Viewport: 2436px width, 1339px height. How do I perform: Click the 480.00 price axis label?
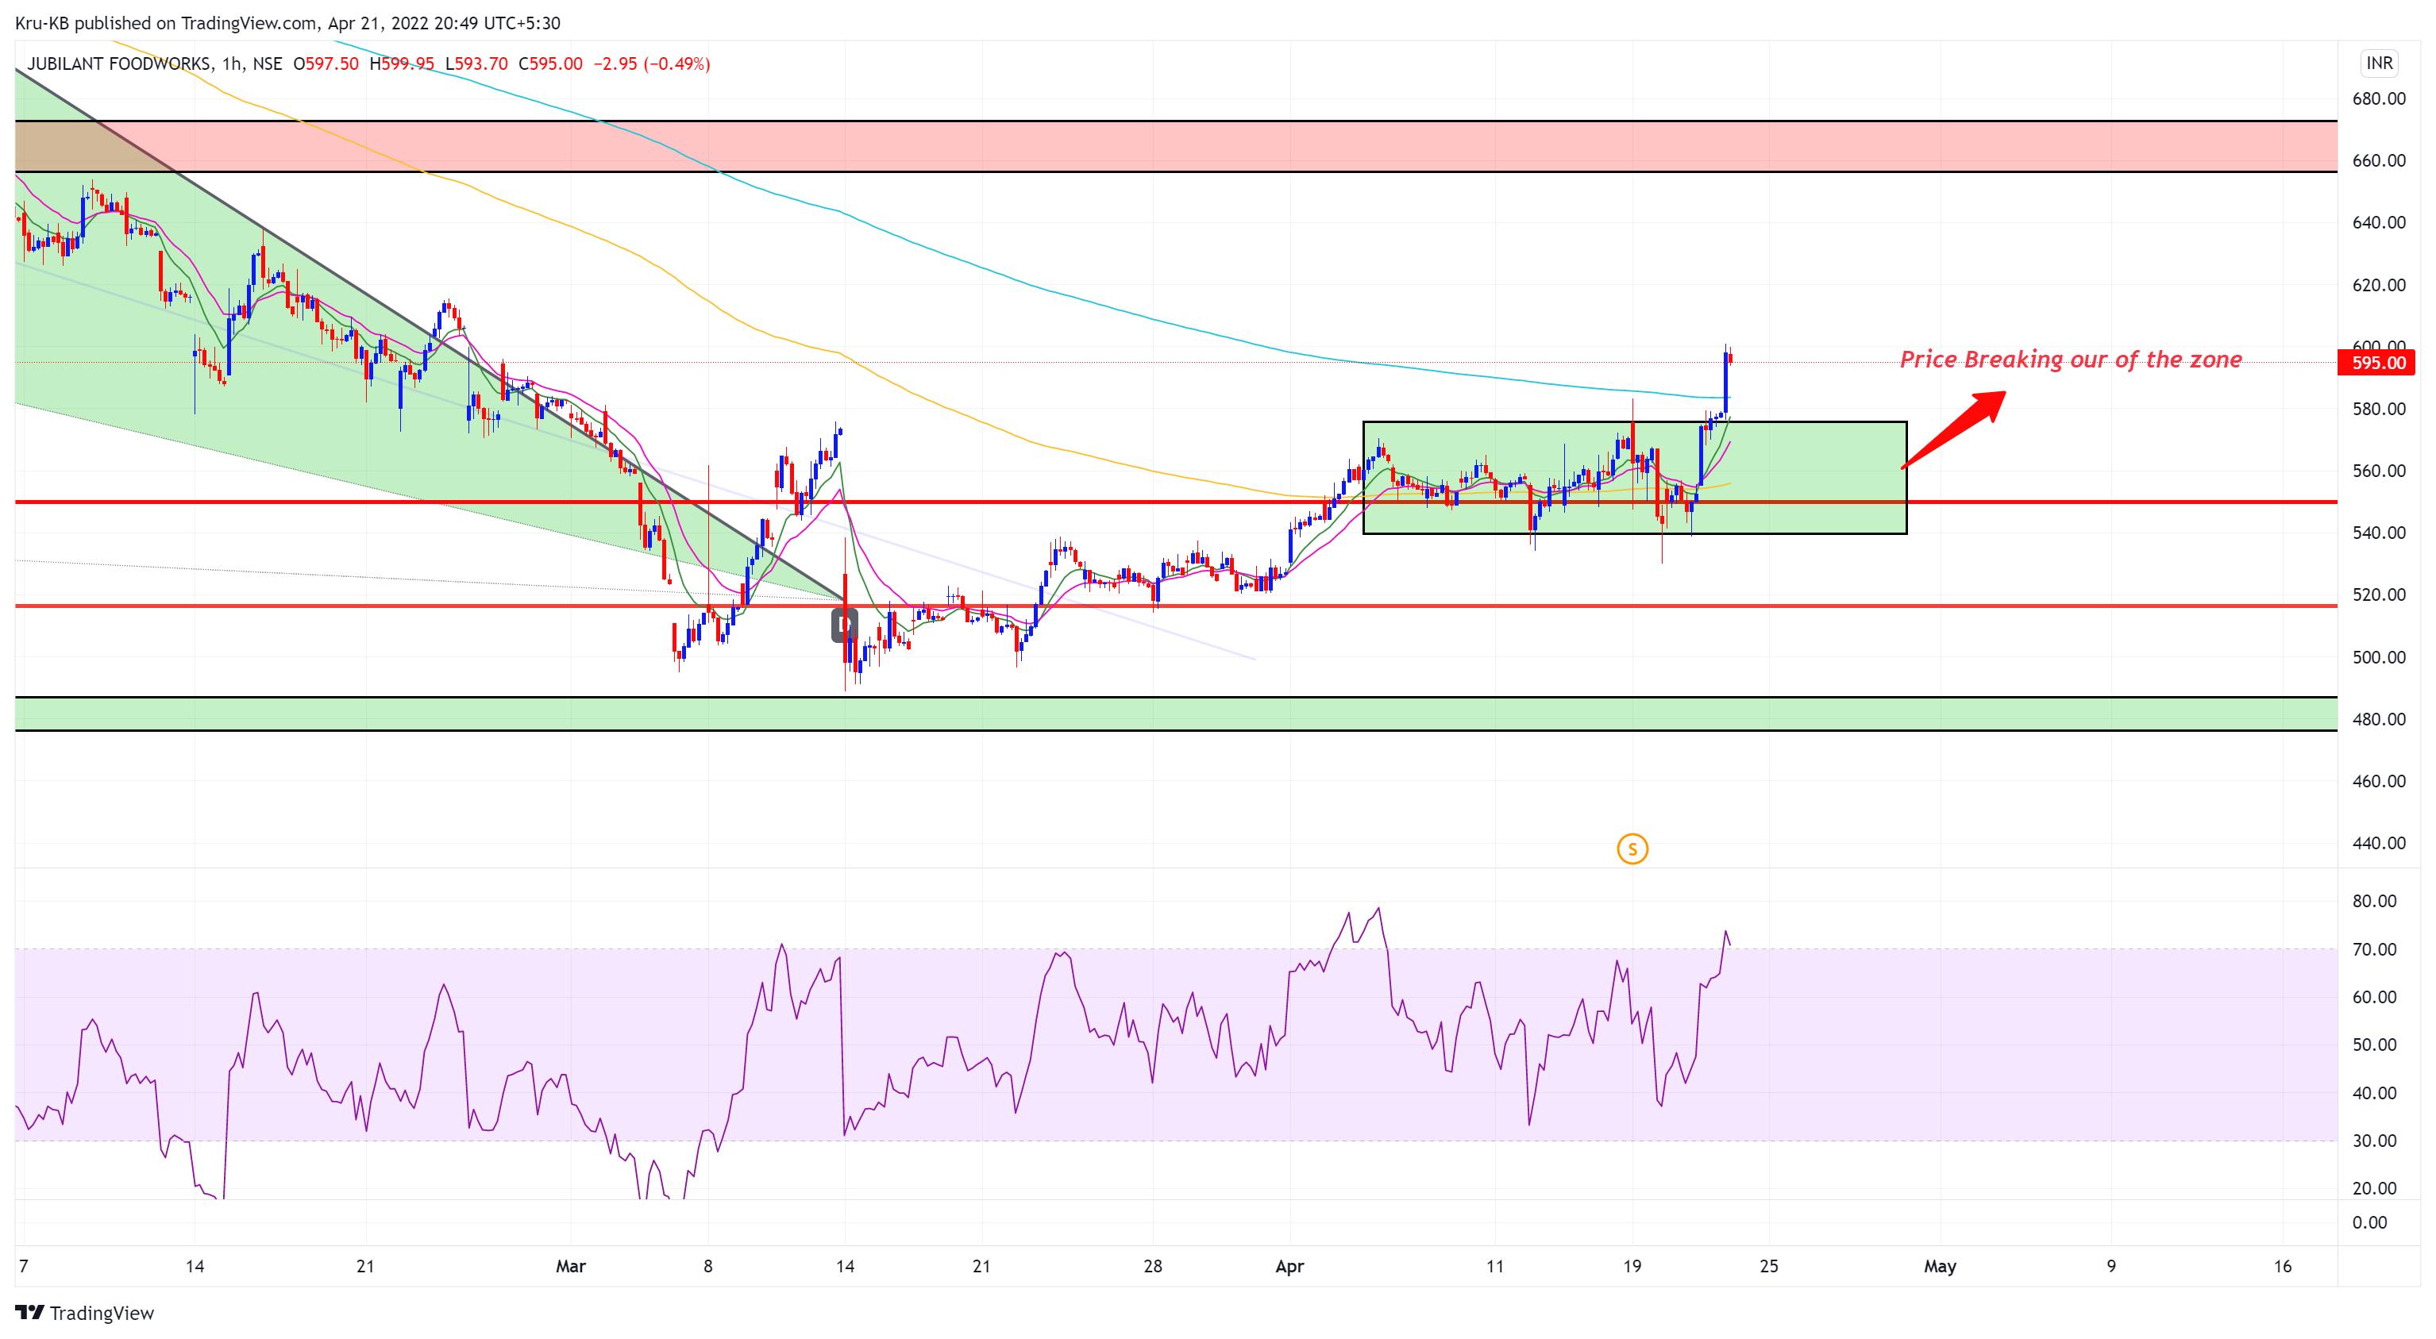point(2380,718)
